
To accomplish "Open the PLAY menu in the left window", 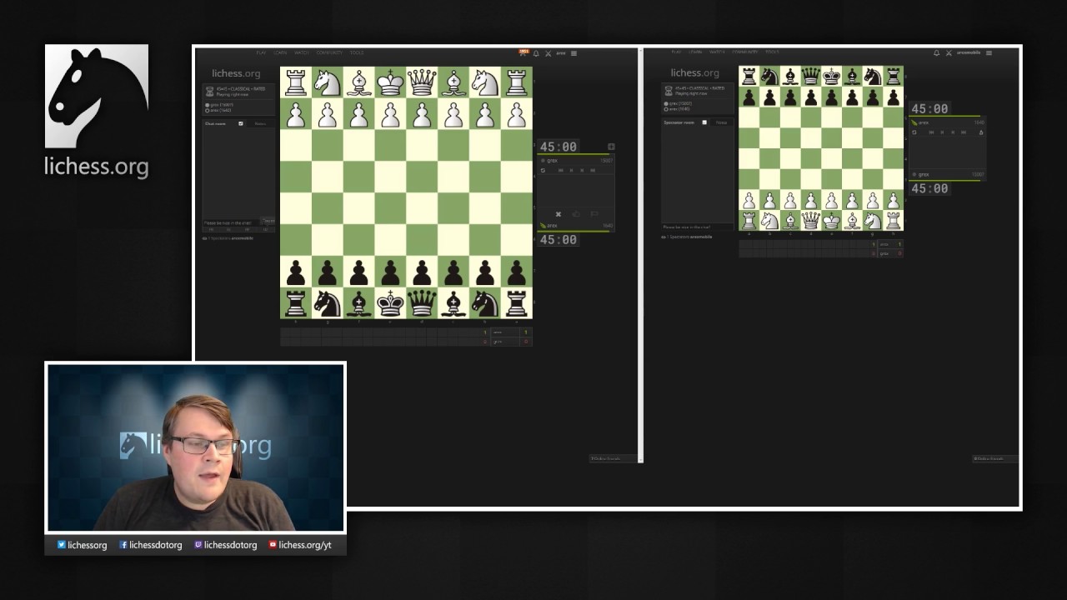I will click(261, 52).
